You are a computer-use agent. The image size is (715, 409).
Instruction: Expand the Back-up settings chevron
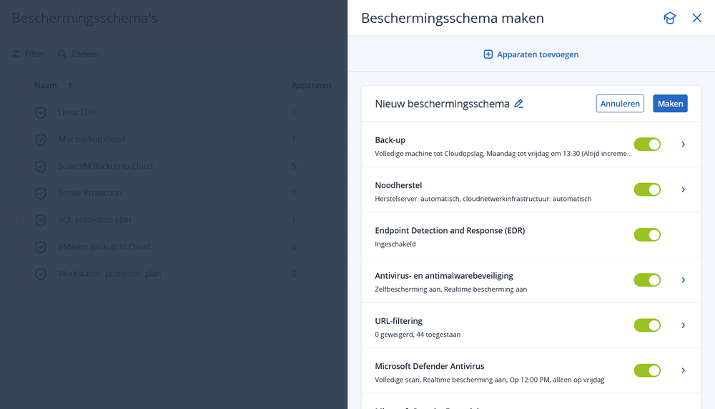click(684, 144)
